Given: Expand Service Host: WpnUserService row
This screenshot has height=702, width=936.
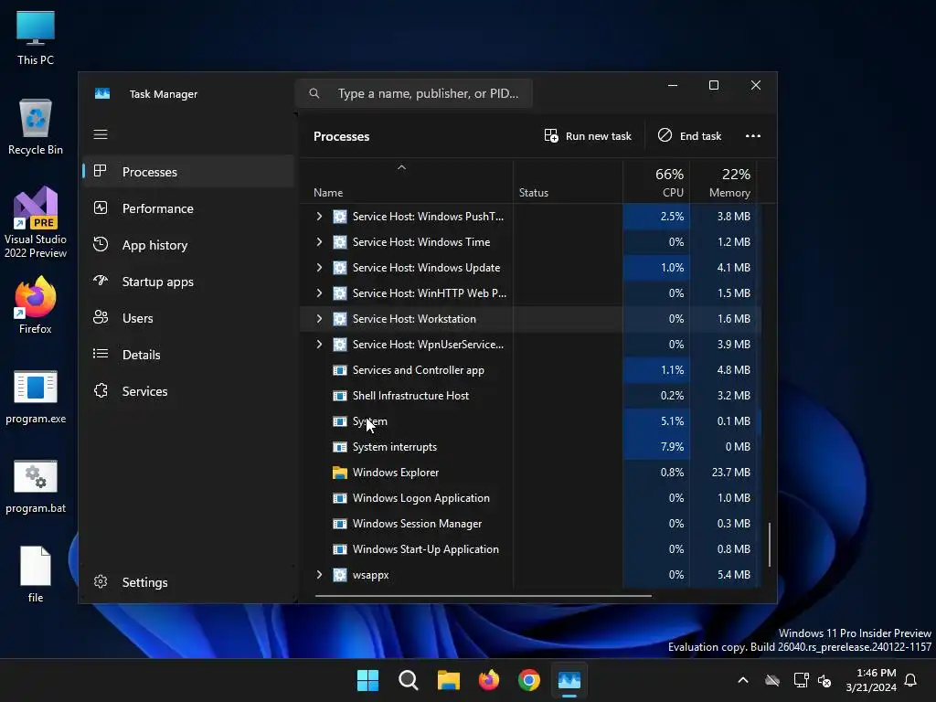Looking at the screenshot, I should pos(319,345).
